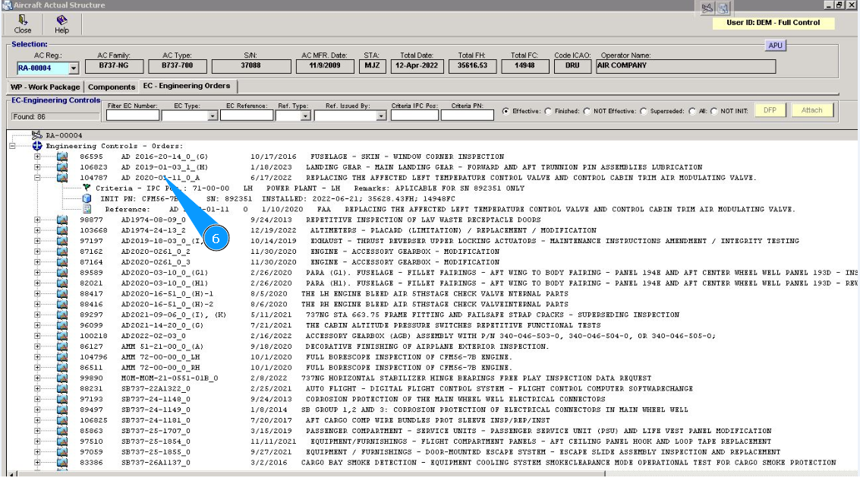Click the order icon for 98877

pos(62,220)
